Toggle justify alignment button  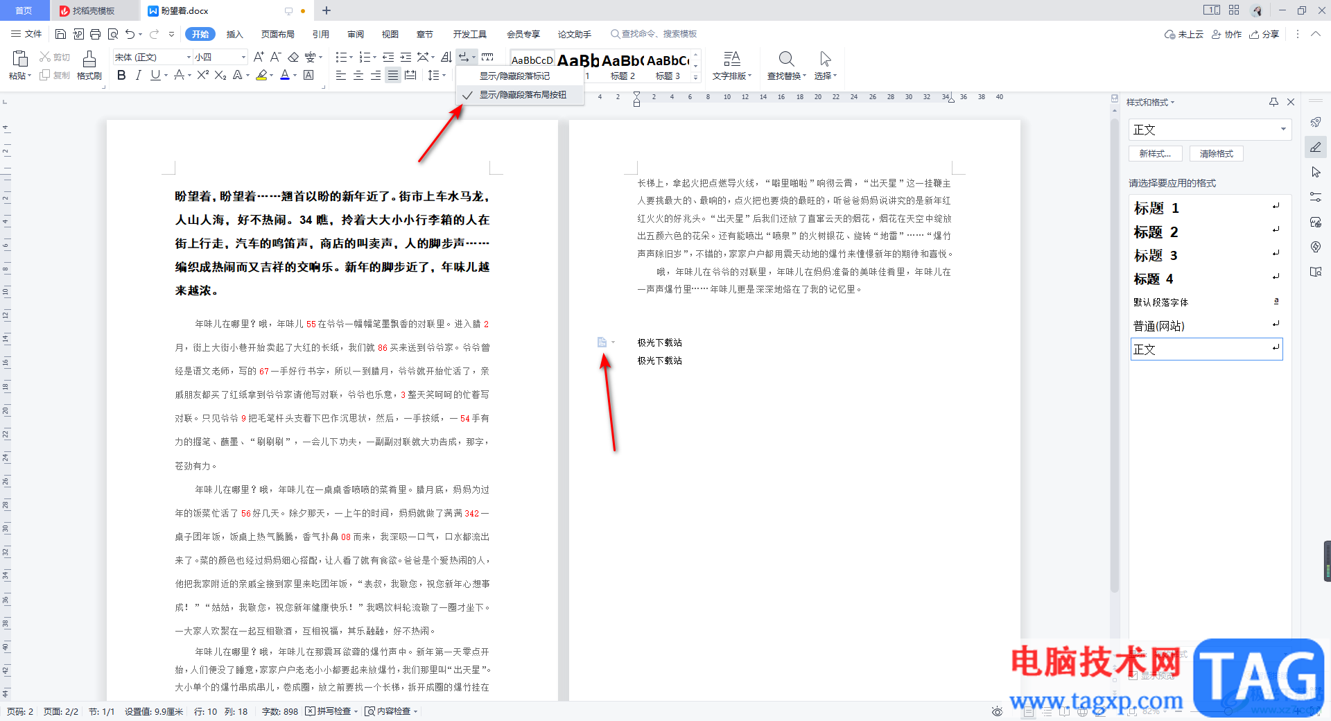pyautogui.click(x=393, y=76)
